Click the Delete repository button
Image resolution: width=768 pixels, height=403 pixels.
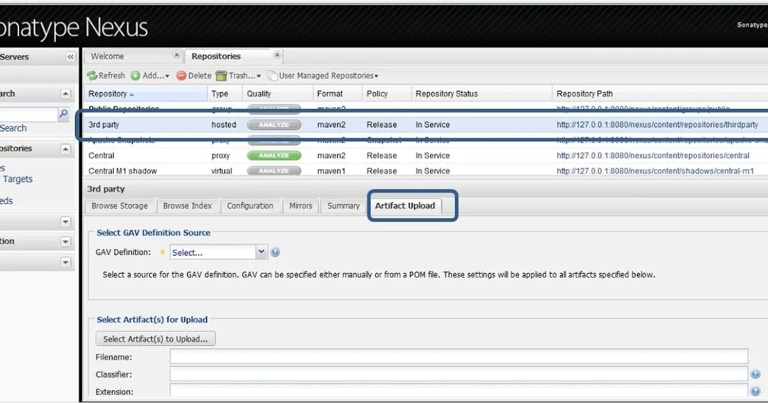point(194,75)
